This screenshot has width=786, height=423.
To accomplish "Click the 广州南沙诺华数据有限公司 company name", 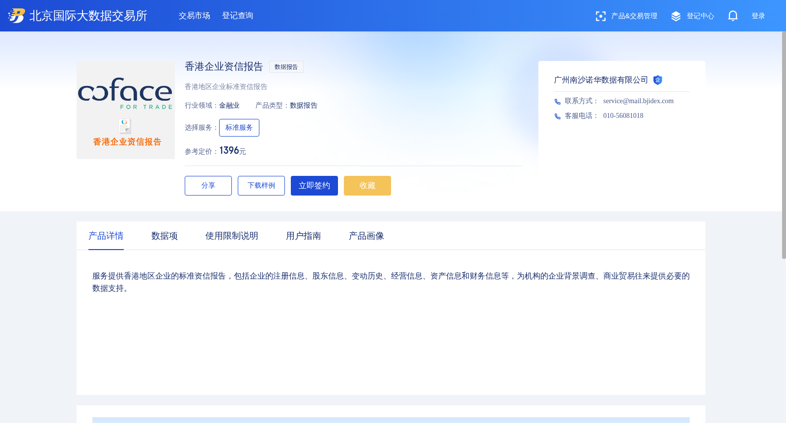I will (601, 80).
